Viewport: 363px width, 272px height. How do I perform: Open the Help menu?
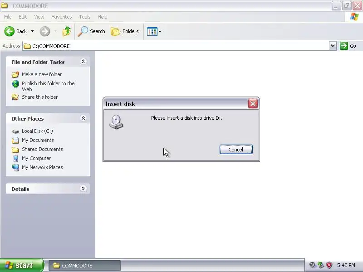pyautogui.click(x=103, y=17)
